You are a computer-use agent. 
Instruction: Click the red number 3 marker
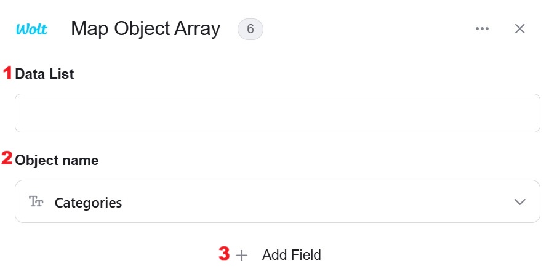(x=225, y=254)
